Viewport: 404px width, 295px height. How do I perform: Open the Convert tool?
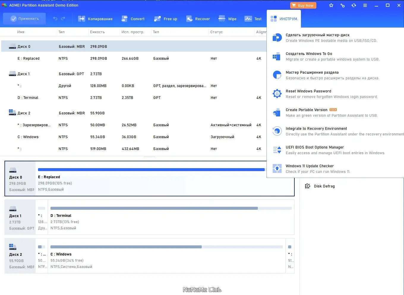tap(133, 19)
